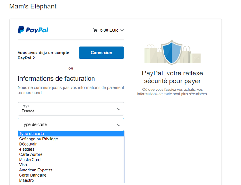The height and width of the screenshot is (185, 241).
Task: Open the Pays country dropdown
Action: pos(71,109)
